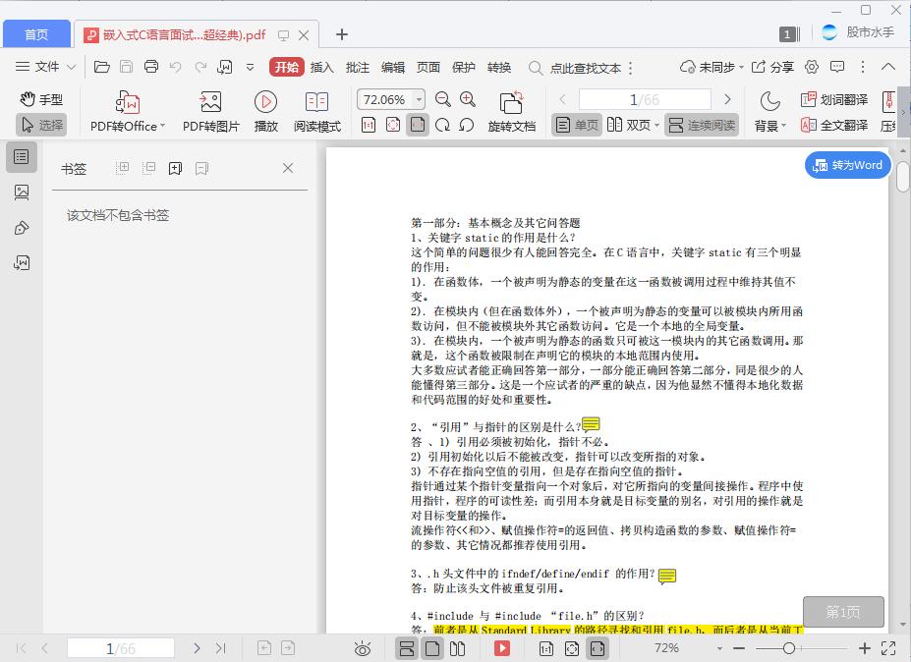The height and width of the screenshot is (662, 911).
Task: Select the Hand tool (手型)
Action: click(x=43, y=98)
